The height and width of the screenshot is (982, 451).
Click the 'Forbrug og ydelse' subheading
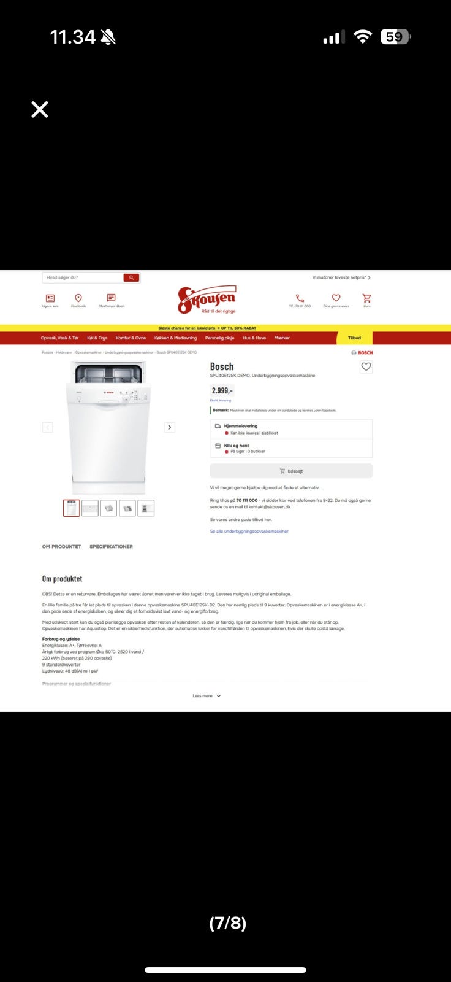[x=61, y=639]
